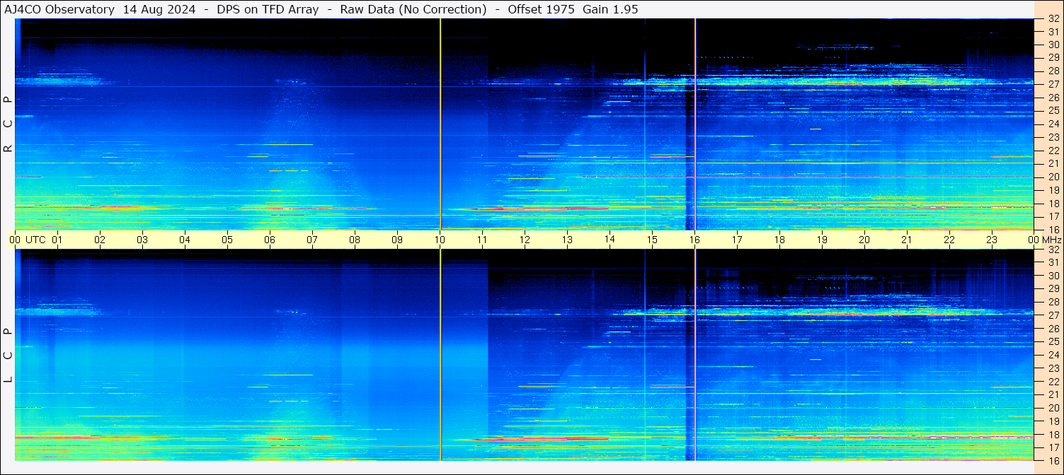Viewport: 1064px width, 475px height.
Task: Click the 16 frequency tick on LCP scale
Action: [x=1053, y=460]
